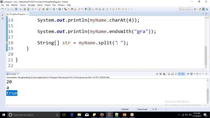The width and height of the screenshot is (210, 118).
Task: Open the Back navigation history dropdown
Action: [x=126, y=9]
